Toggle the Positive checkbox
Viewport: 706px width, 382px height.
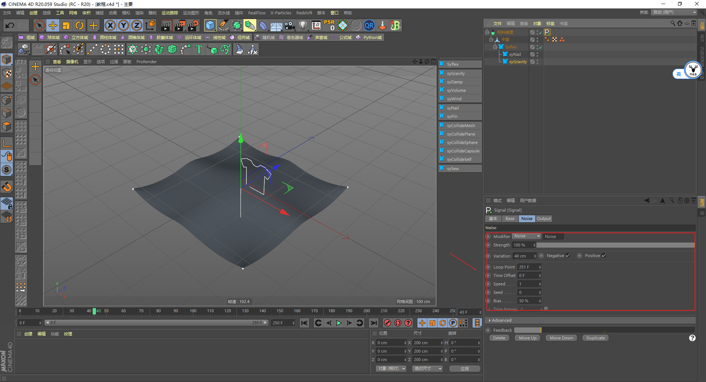[x=604, y=256]
